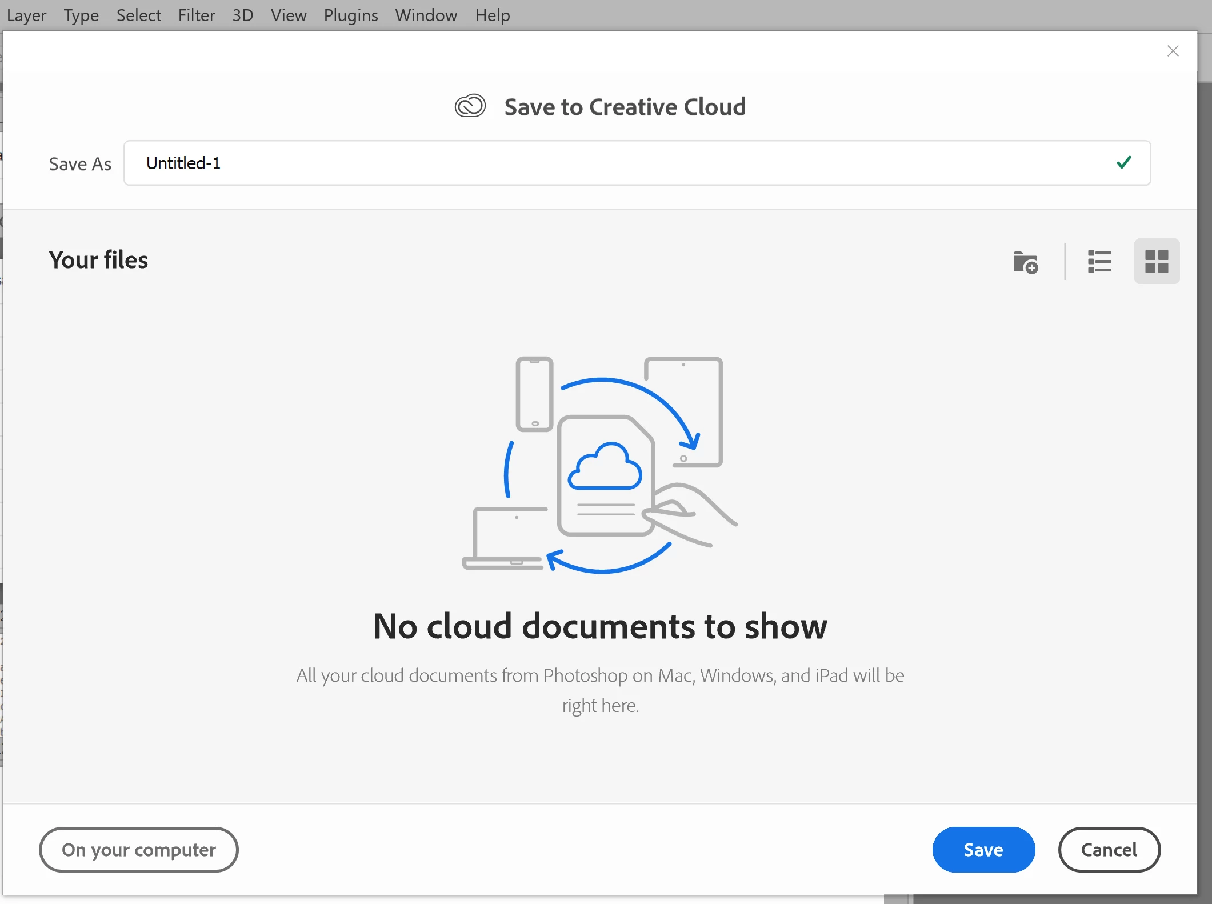Choose On your computer option
Screen dimensions: 1212x904
tap(139, 850)
